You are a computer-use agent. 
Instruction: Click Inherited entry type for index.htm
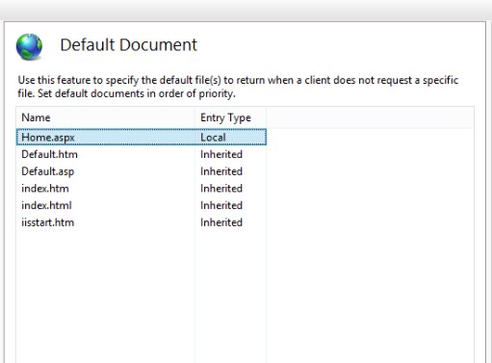(221, 189)
